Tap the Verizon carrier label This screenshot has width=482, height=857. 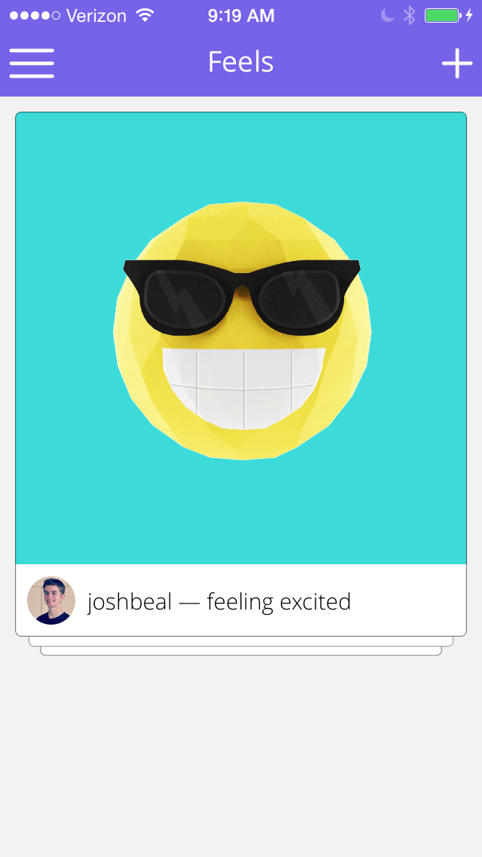(x=96, y=15)
